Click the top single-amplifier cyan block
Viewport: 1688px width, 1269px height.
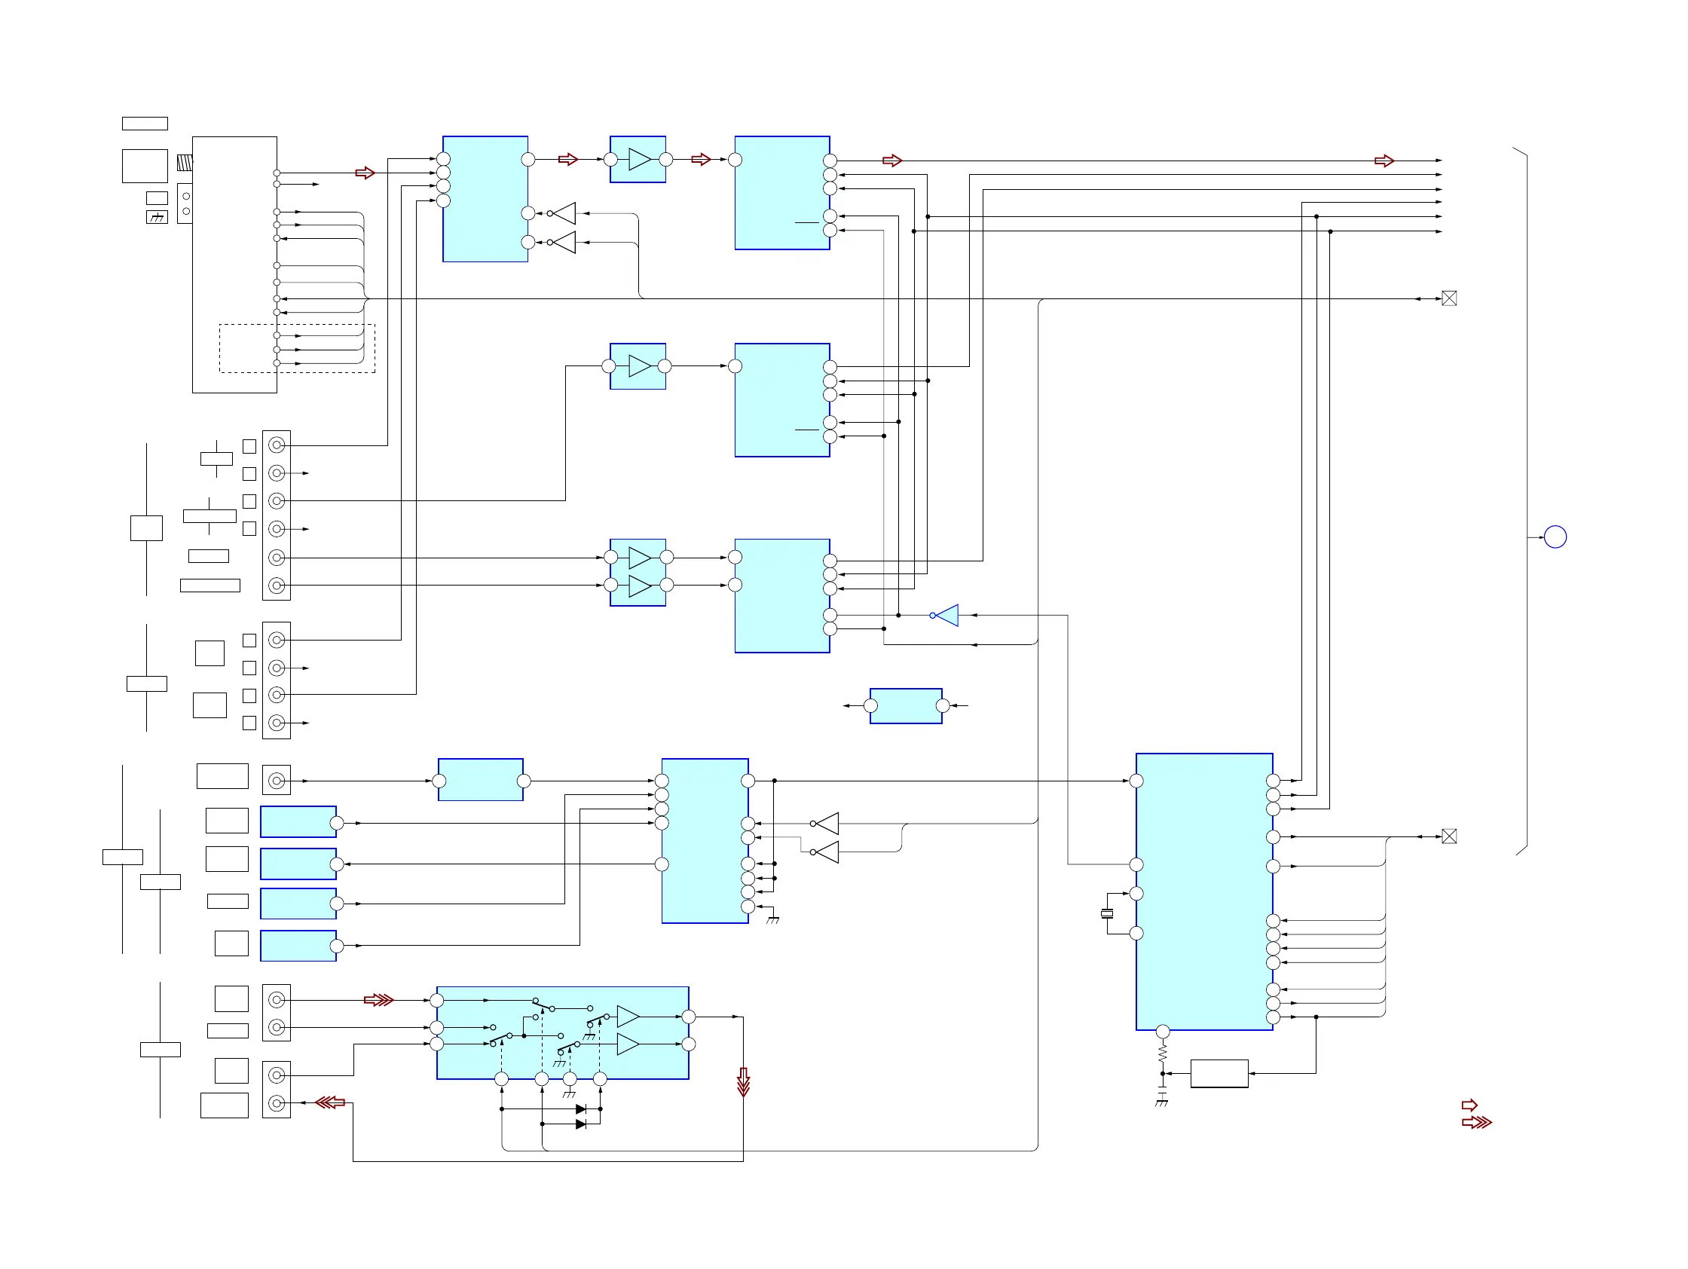coord(638,160)
